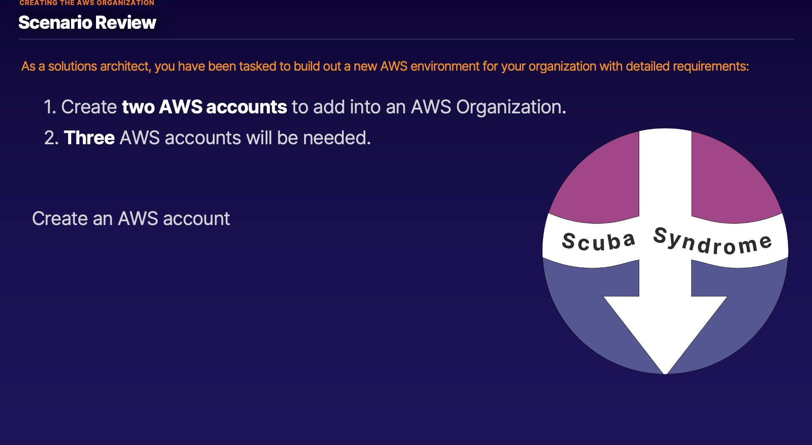Click the "Scenario Review" slide title
Viewport: 812px width, 445px height.
click(x=87, y=22)
